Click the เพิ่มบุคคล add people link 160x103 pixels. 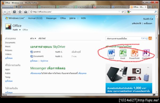click(x=82, y=73)
